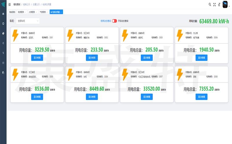Open the fifth sidebar icon above the list icon
The image size is (232, 144).
3,53
